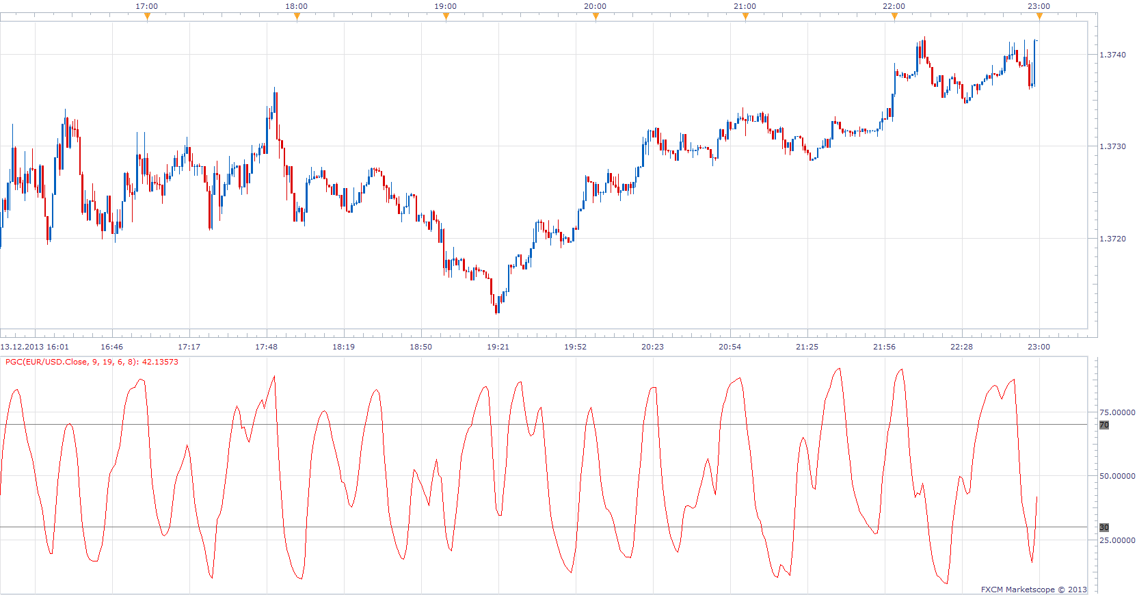The width and height of the screenshot is (1137, 595).
Task: Click the 1.3720 price axis label
Action: [1112, 239]
